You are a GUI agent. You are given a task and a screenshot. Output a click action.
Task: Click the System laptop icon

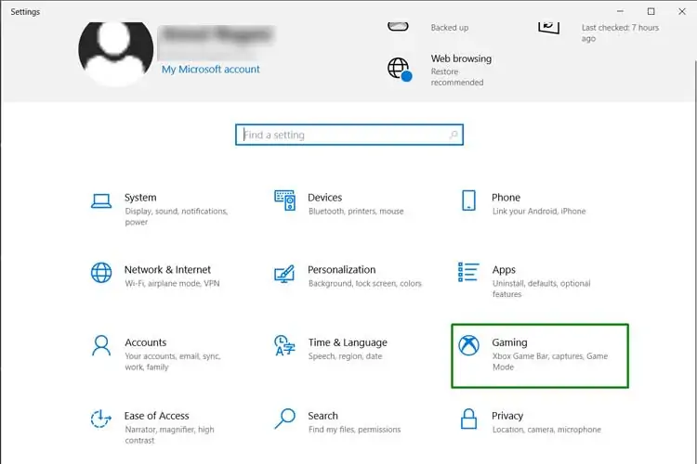tap(101, 200)
